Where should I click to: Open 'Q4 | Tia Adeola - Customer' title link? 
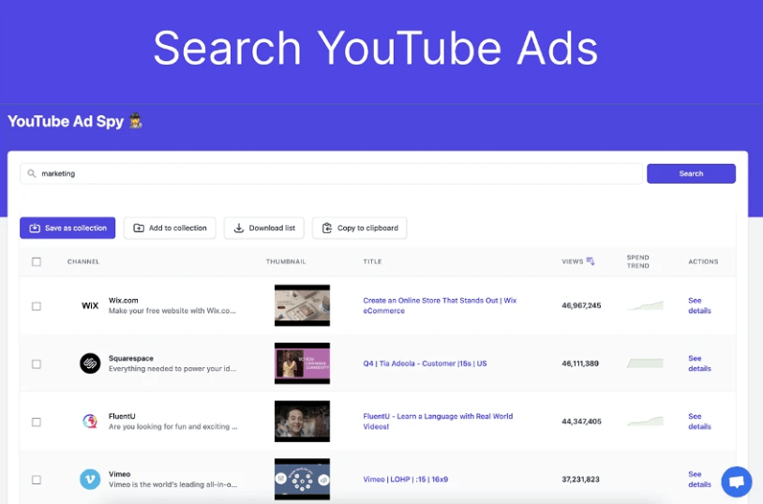(425, 363)
